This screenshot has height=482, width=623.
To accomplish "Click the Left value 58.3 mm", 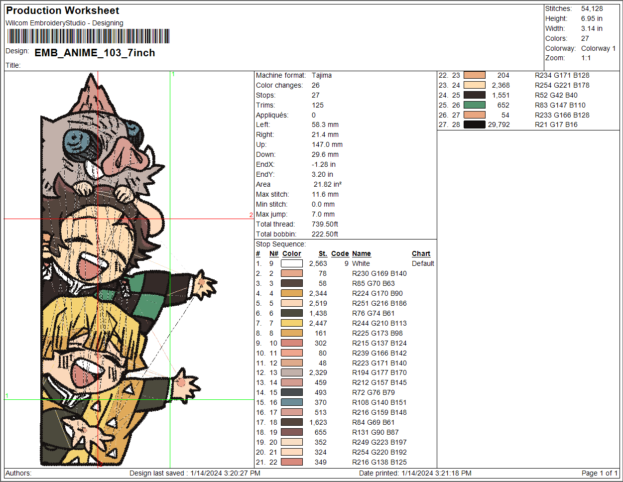I will (x=325, y=124).
